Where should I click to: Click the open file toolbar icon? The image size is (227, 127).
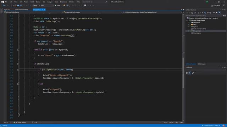click(x=15, y=6)
